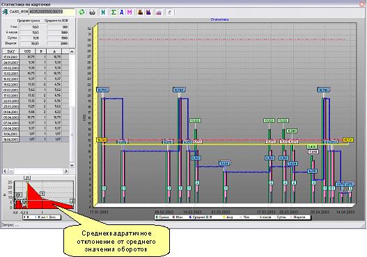367x257 pixels.
Task: Click the brown stamp toolbar icon
Action: (140, 12)
